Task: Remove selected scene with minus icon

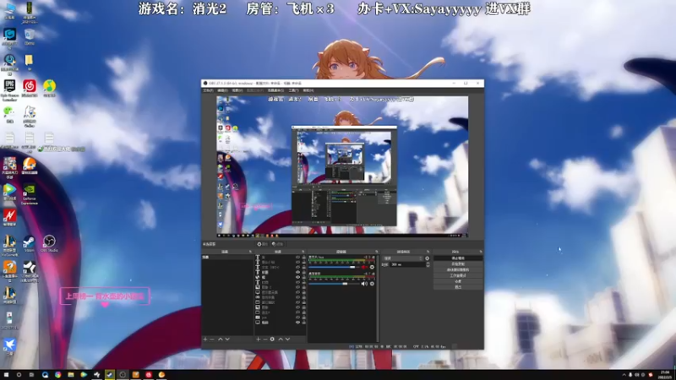Action: tap(212, 339)
